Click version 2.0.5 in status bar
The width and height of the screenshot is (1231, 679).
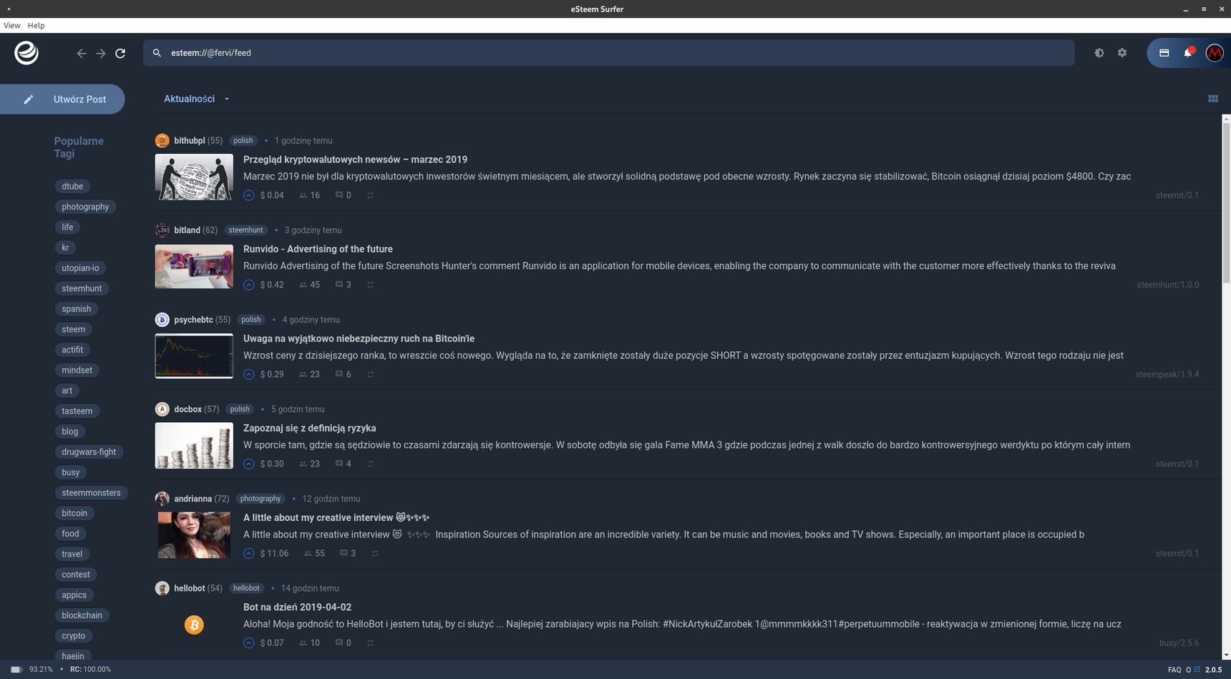(1213, 670)
